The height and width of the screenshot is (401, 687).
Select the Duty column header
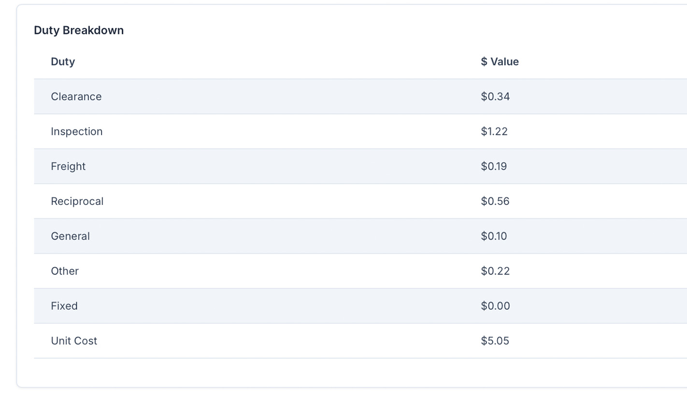coord(63,62)
